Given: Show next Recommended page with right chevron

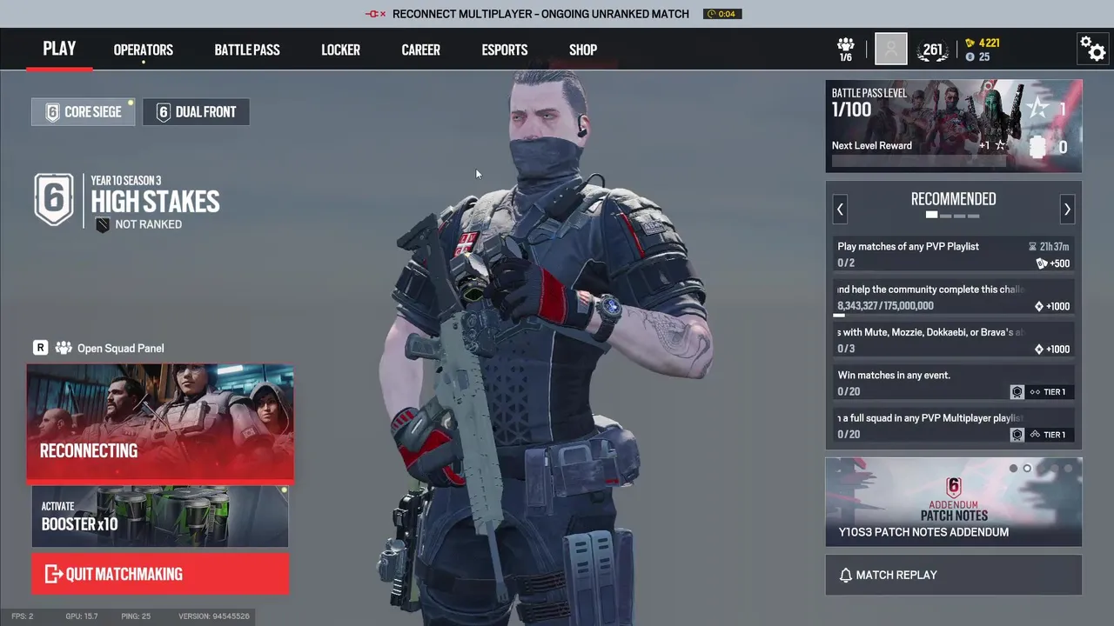Looking at the screenshot, I should [x=1067, y=209].
